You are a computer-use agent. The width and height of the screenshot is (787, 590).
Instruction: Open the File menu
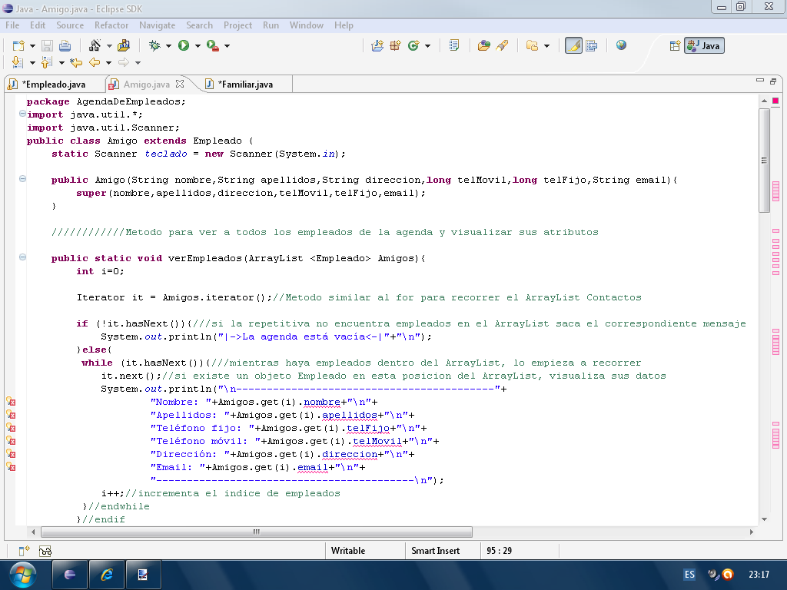pyautogui.click(x=12, y=25)
